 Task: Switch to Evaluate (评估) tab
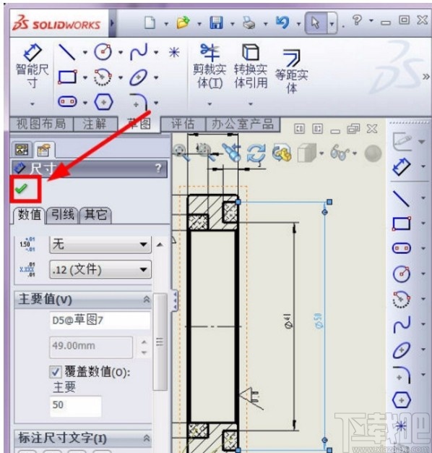coord(183,124)
